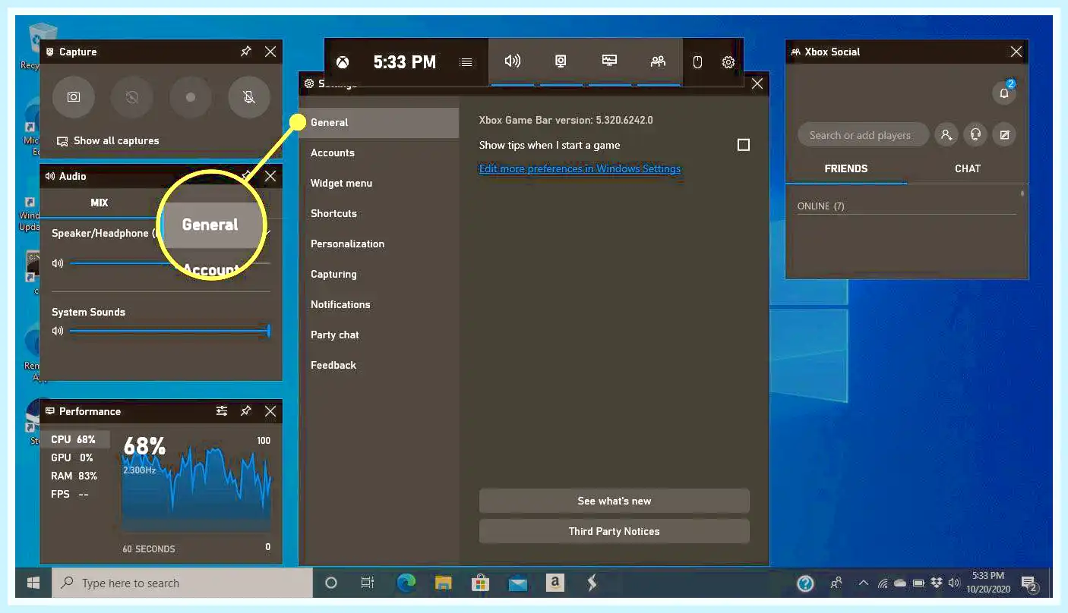This screenshot has width=1068, height=613.
Task: Select the General settings tab
Action: pos(379,122)
